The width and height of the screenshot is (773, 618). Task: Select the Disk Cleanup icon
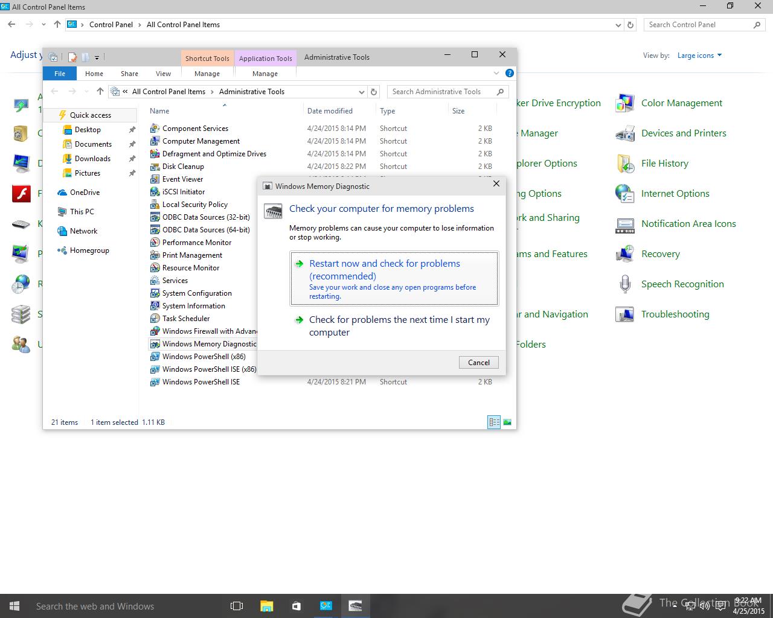pyautogui.click(x=155, y=167)
